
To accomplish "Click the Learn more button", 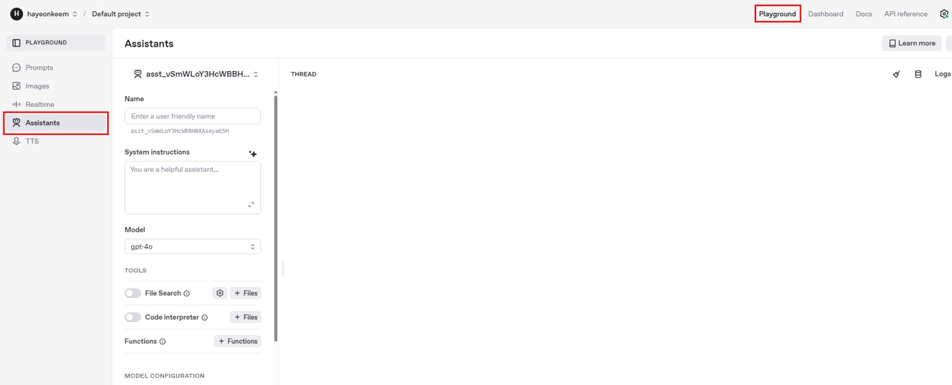I will [x=912, y=43].
